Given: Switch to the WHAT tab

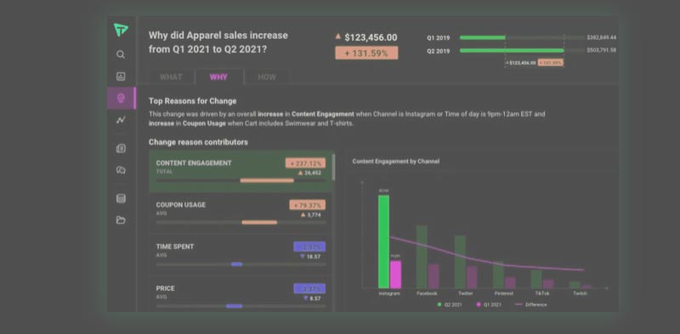Looking at the screenshot, I should pyautogui.click(x=172, y=77).
